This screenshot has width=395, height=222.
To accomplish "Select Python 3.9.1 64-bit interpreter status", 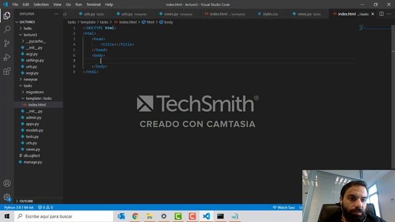I will [x=19, y=207].
